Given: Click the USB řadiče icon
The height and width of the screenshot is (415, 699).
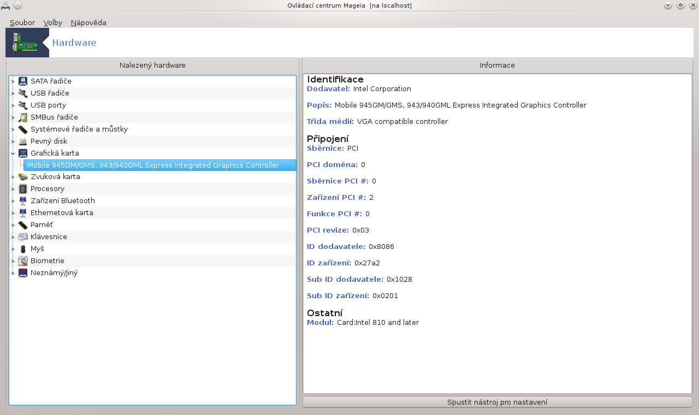Looking at the screenshot, I should tap(22, 93).
